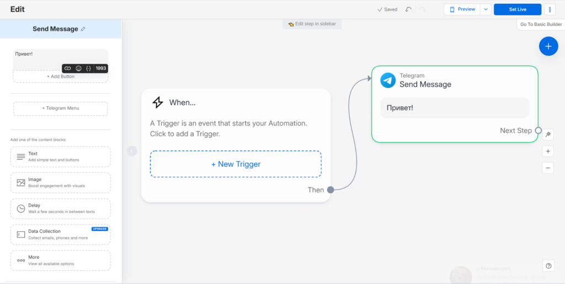This screenshot has width=565, height=284.
Task: Click 'Boost engagement with visuals' description
Action: coord(57,186)
